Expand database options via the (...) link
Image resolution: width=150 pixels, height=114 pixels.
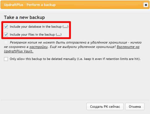click(65, 27)
